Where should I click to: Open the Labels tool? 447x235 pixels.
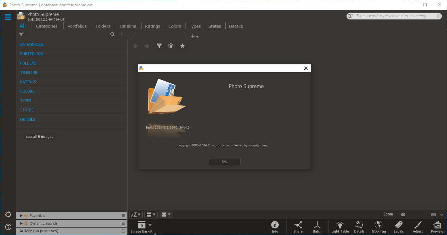[399, 227]
